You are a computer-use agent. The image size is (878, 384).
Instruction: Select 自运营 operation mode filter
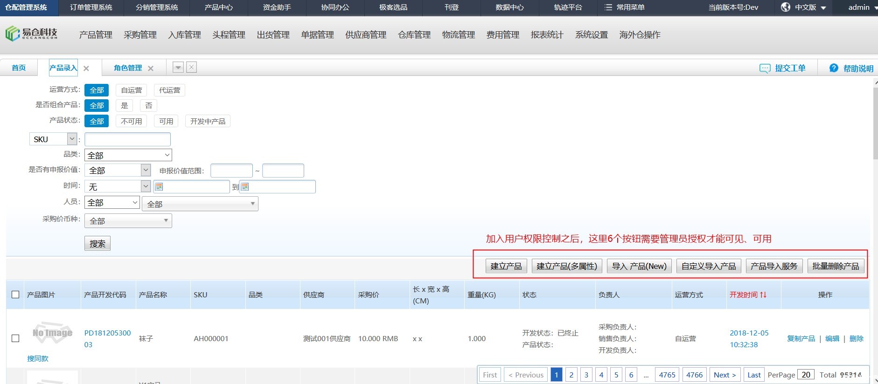click(x=131, y=90)
